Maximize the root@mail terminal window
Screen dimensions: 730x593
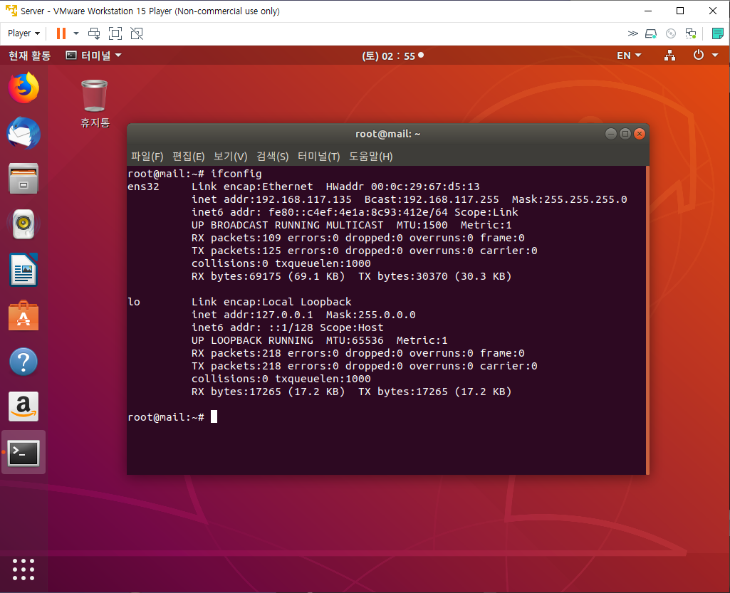625,134
